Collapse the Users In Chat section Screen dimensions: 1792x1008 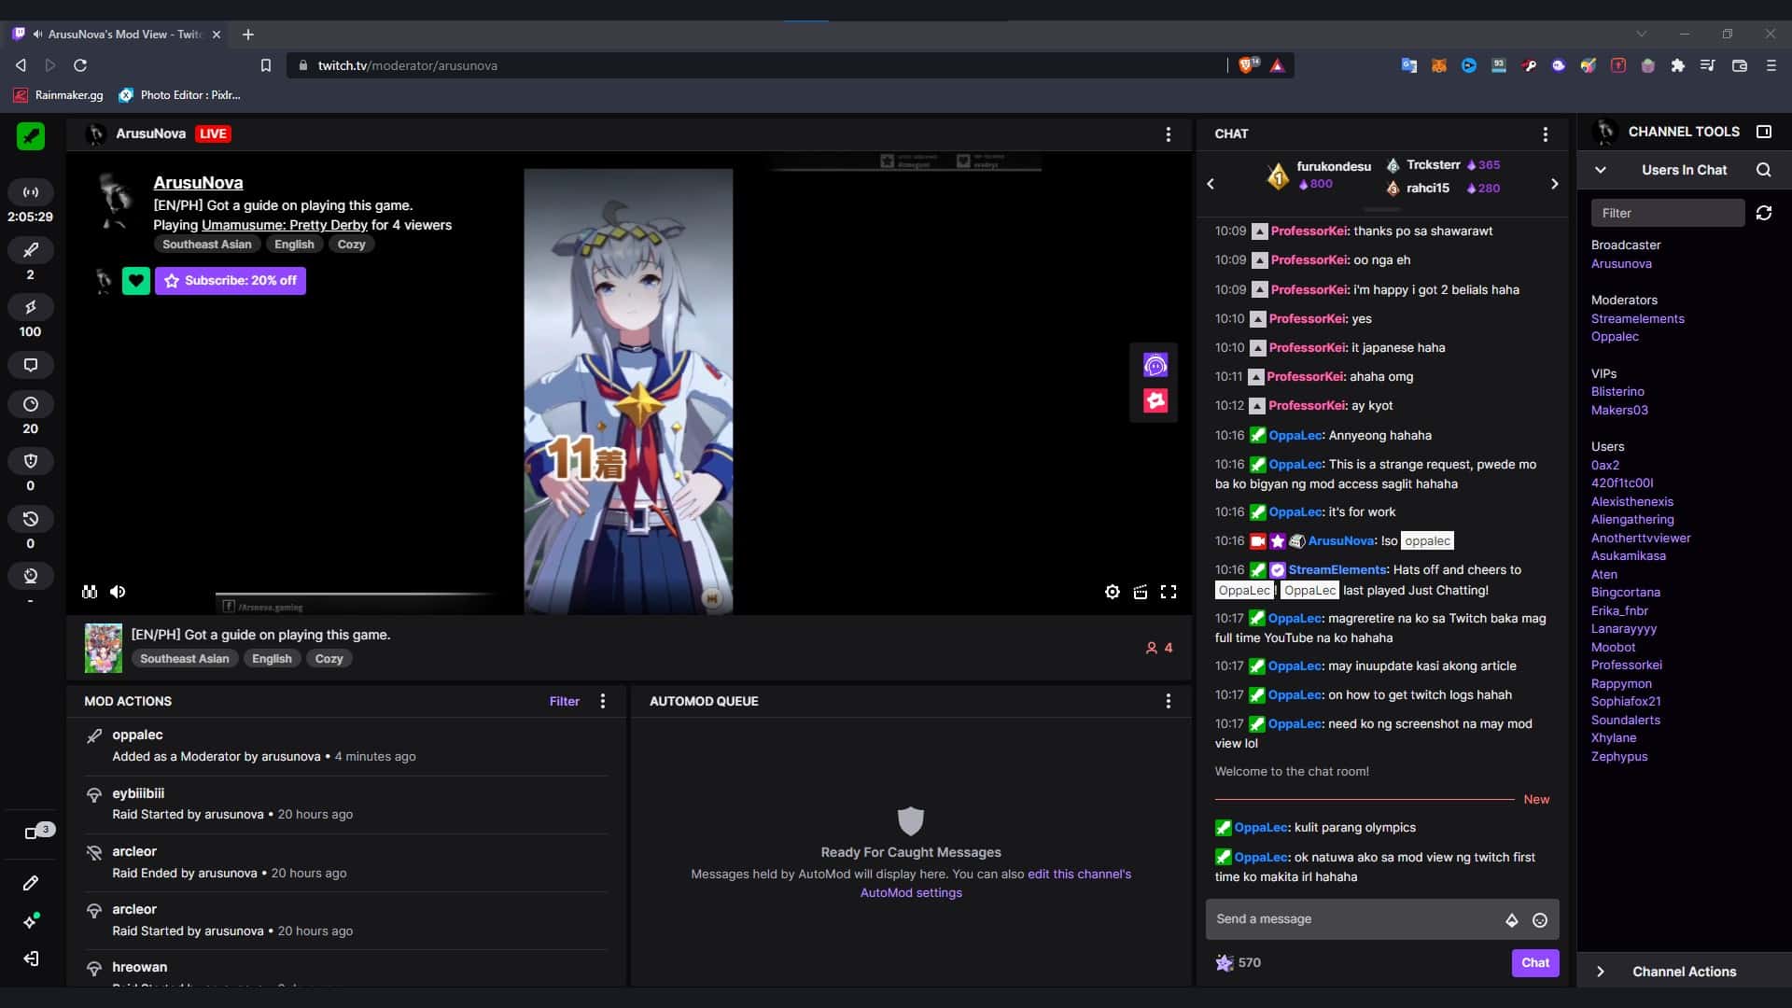(x=1601, y=170)
